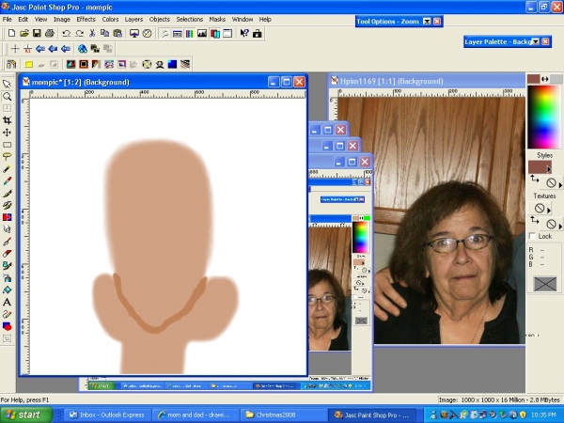Toggle the toolbar lock icon
The width and height of the screenshot is (564, 423).
pos(257,34)
